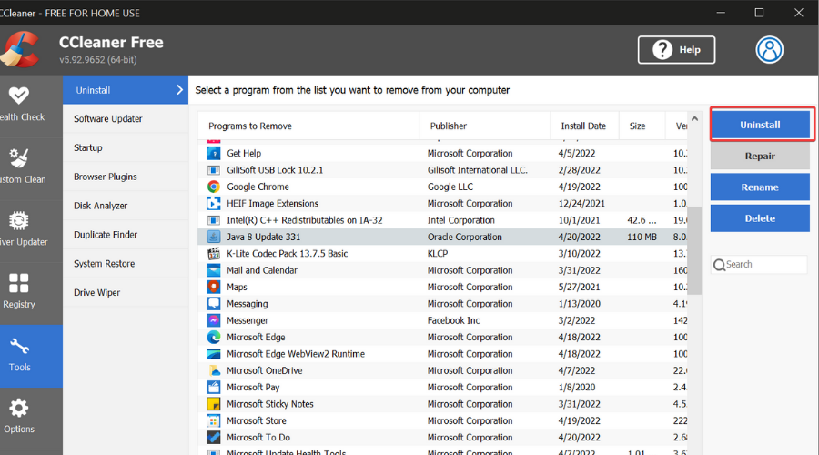The height and width of the screenshot is (455, 819).
Task: Click the program list scrollbar thumb
Action: pos(694,250)
